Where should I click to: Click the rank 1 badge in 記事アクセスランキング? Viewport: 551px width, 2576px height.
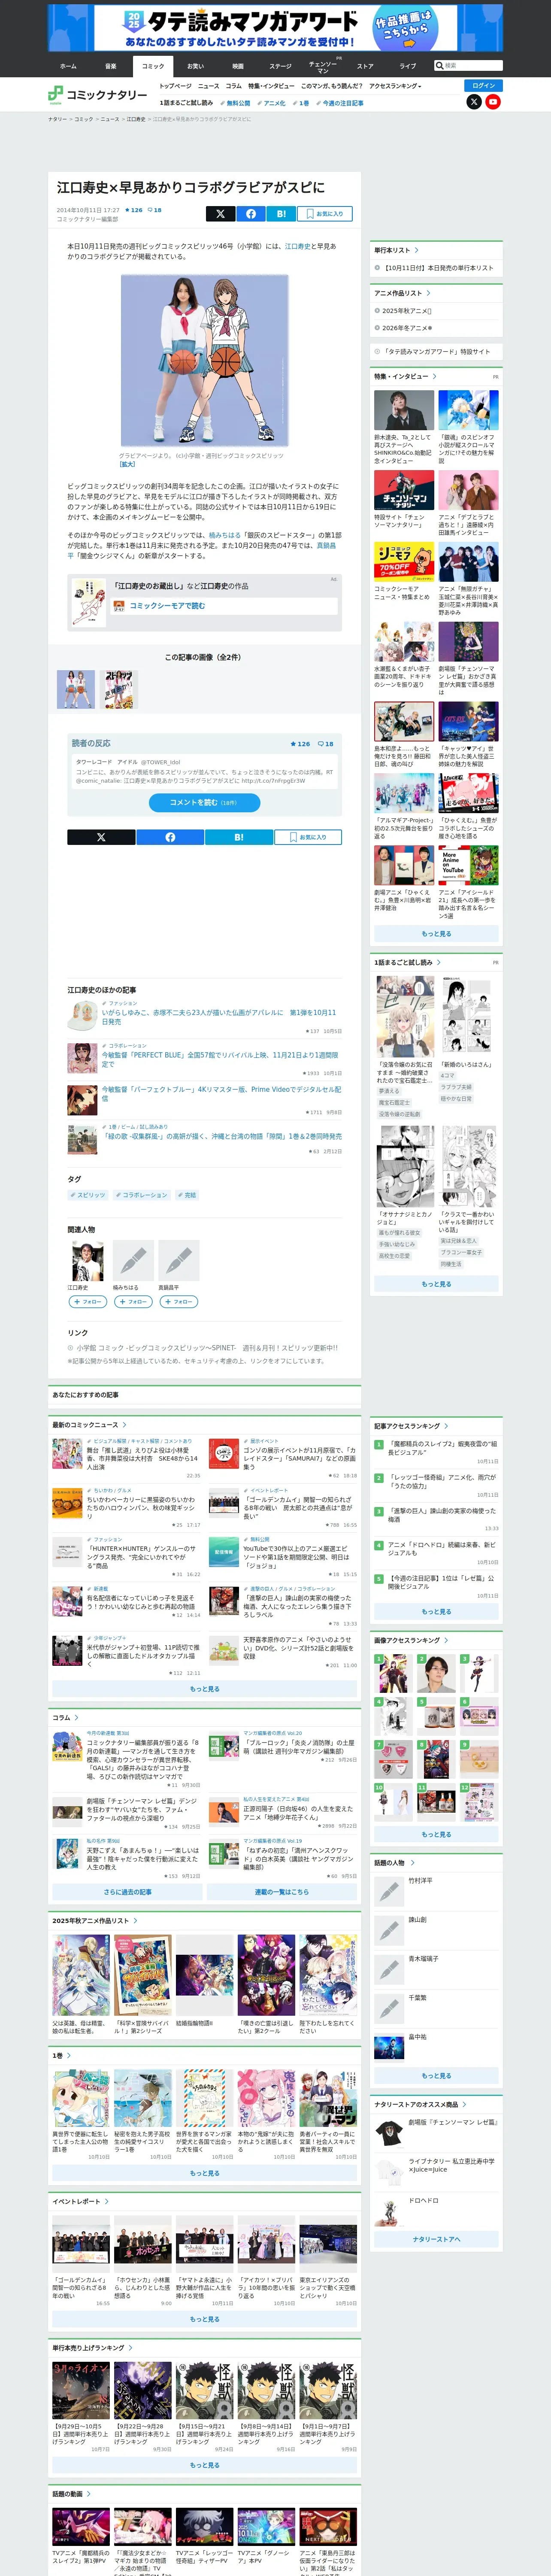379,1444
